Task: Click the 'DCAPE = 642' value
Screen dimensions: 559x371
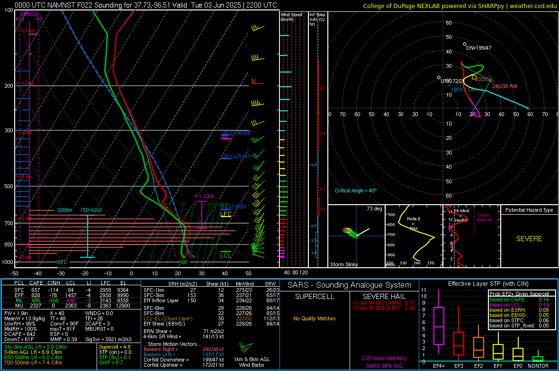Action: pyautogui.click(x=20, y=334)
